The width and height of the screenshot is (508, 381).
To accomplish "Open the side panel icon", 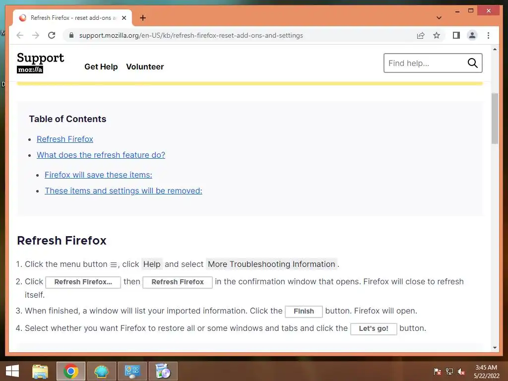I will [x=456, y=35].
